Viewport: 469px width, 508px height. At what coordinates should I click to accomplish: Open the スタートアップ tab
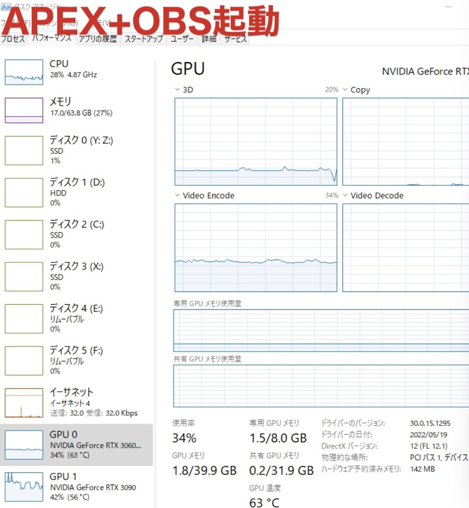click(x=144, y=39)
